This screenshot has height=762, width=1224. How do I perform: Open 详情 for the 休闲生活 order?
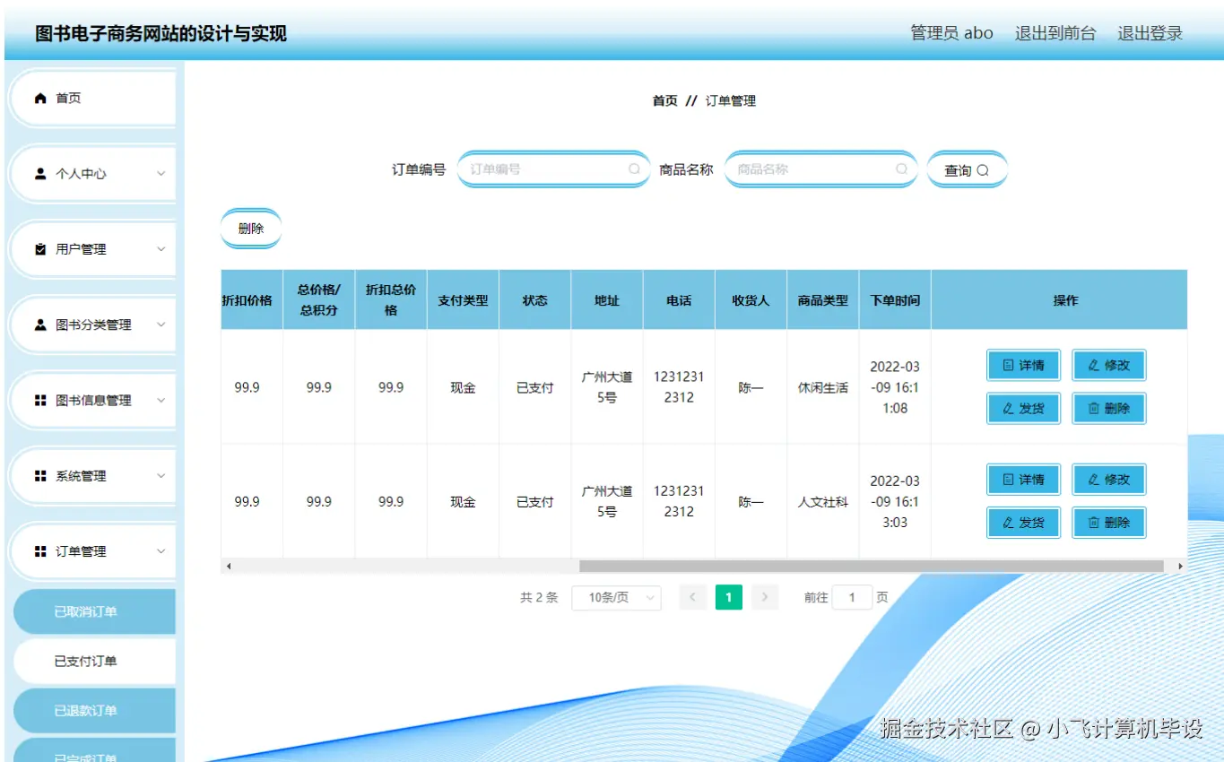[x=1023, y=366]
